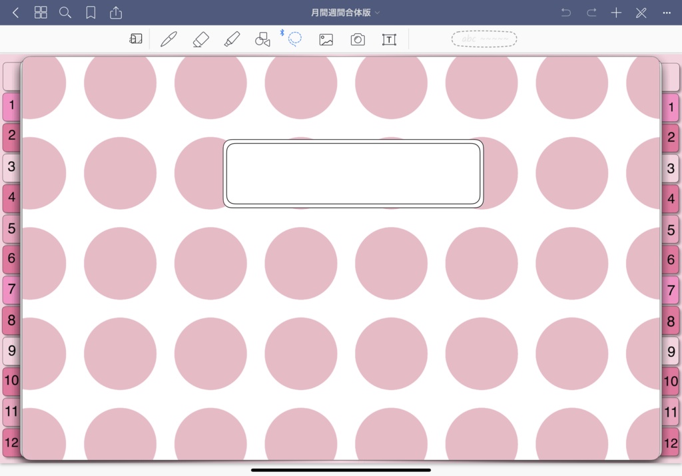Open right month tab 8

671,322
